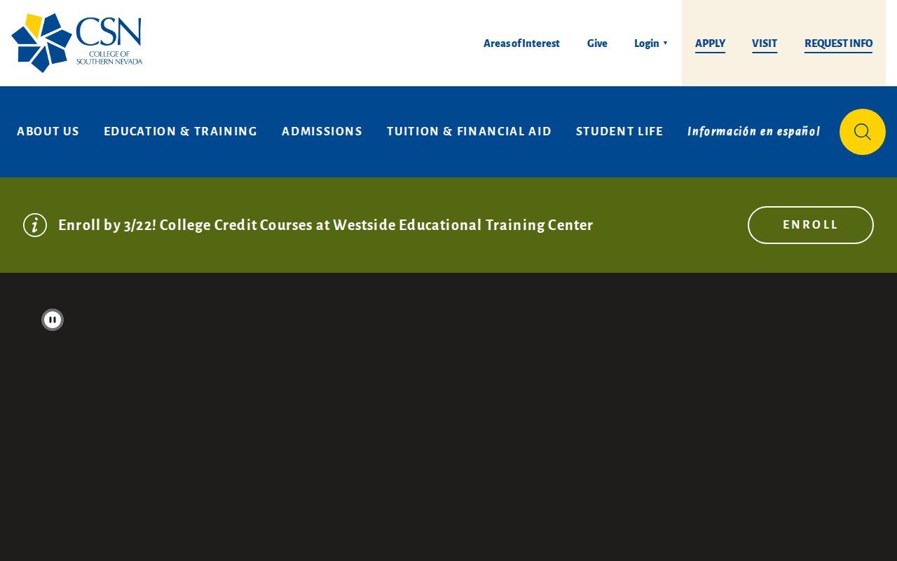Image resolution: width=897 pixels, height=561 pixels.
Task: Open the About Us menu
Action: pos(48,132)
